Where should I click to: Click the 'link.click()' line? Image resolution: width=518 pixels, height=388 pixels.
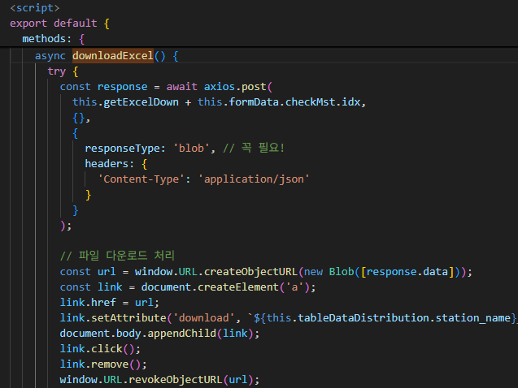(x=100, y=349)
